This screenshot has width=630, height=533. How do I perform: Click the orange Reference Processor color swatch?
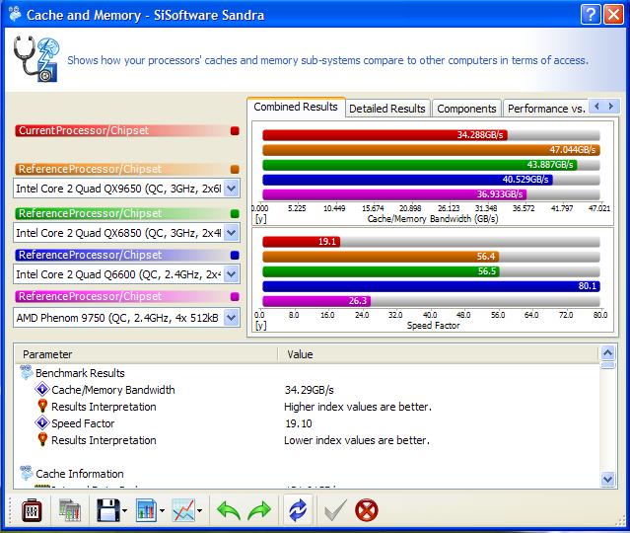pyautogui.click(x=235, y=169)
